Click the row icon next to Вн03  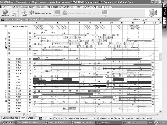click(x=9, y=65)
